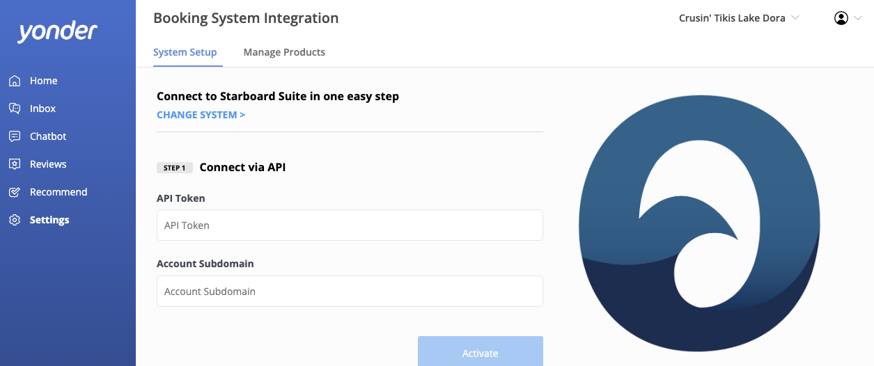874x366 pixels.
Task: Click the yonder logo
Action: click(58, 32)
